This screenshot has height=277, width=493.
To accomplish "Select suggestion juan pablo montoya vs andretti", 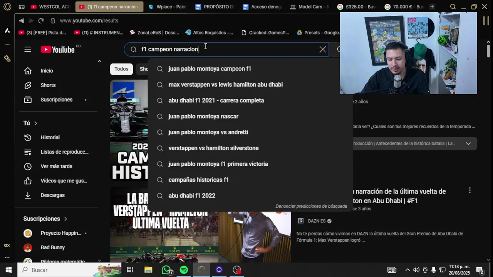I will point(250,132).
